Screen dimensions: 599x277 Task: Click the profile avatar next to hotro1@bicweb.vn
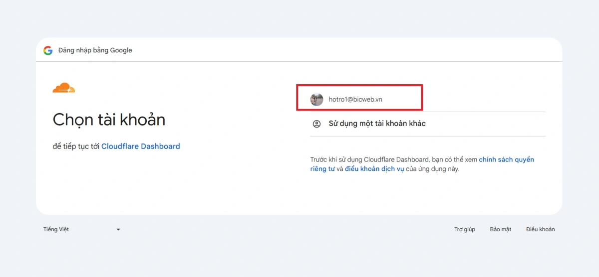(x=316, y=100)
